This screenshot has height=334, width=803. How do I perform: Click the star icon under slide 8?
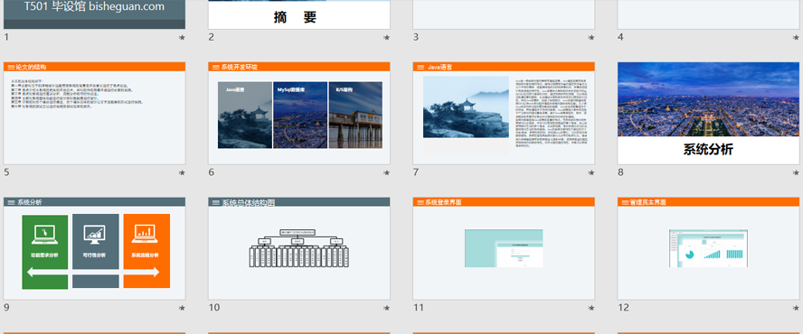797,173
